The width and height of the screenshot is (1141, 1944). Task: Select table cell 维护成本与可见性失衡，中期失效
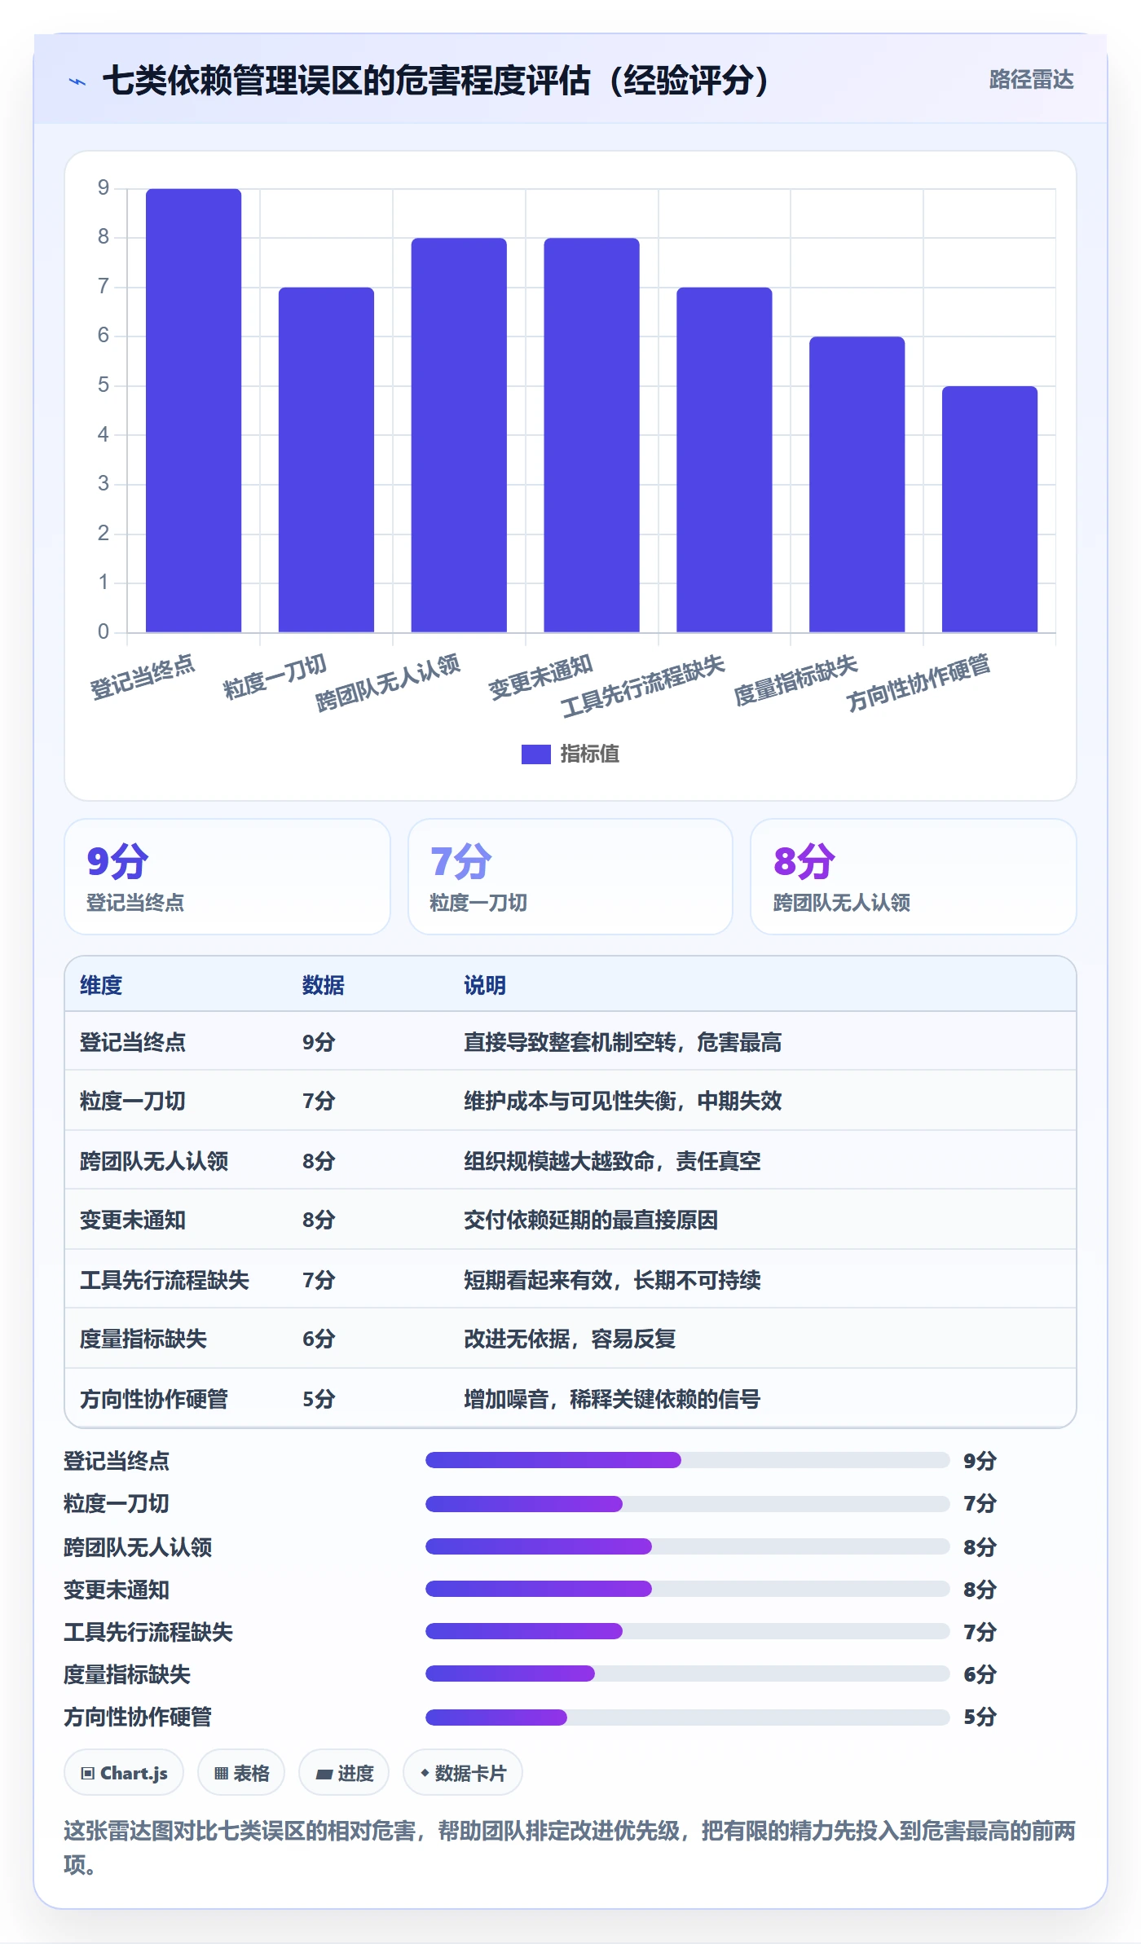pos(623,1101)
